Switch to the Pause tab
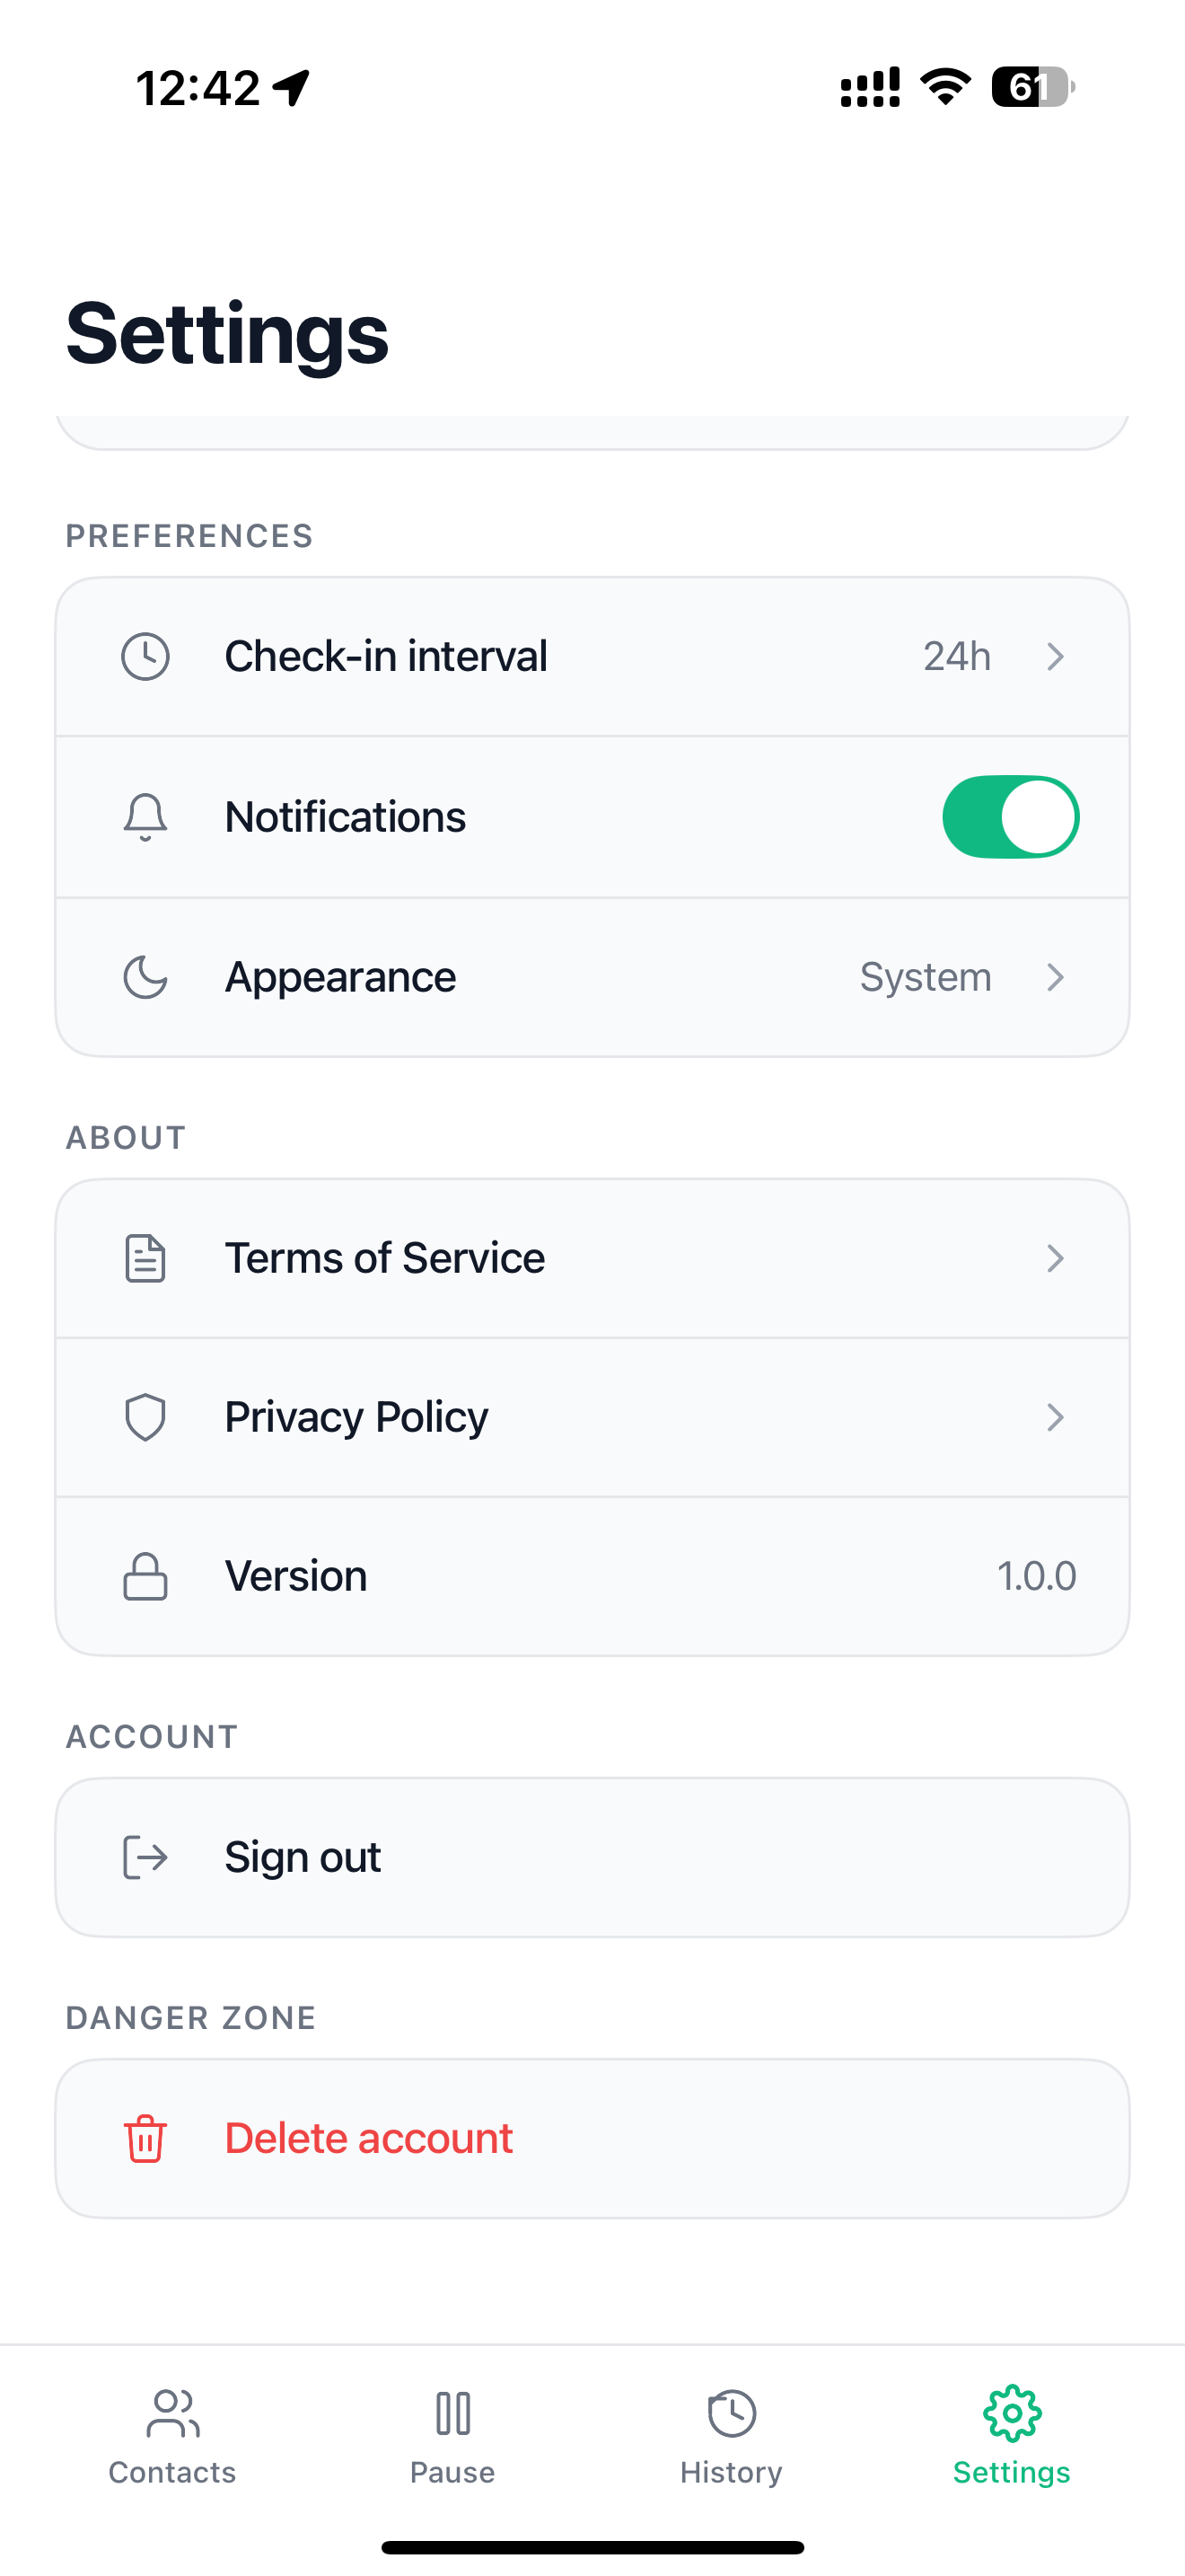 [452, 2437]
